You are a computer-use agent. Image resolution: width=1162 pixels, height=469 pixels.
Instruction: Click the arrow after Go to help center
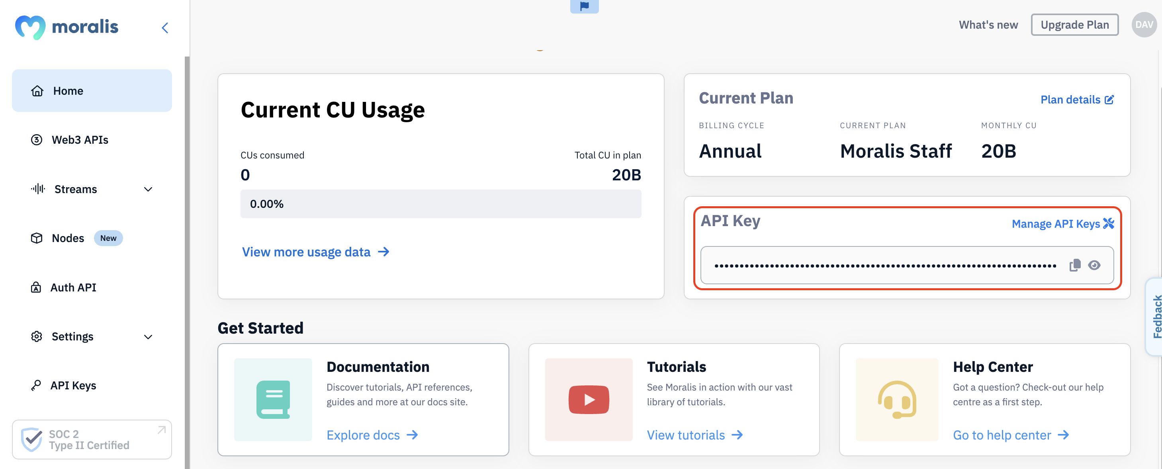(x=1064, y=435)
